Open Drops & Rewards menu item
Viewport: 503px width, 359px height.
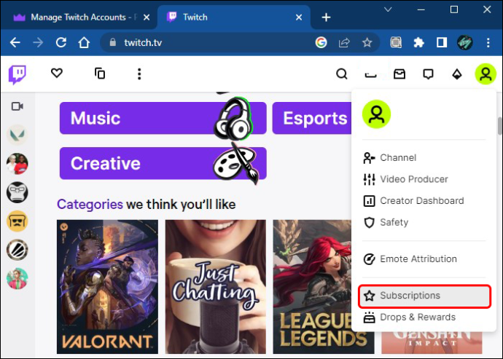[x=424, y=317]
